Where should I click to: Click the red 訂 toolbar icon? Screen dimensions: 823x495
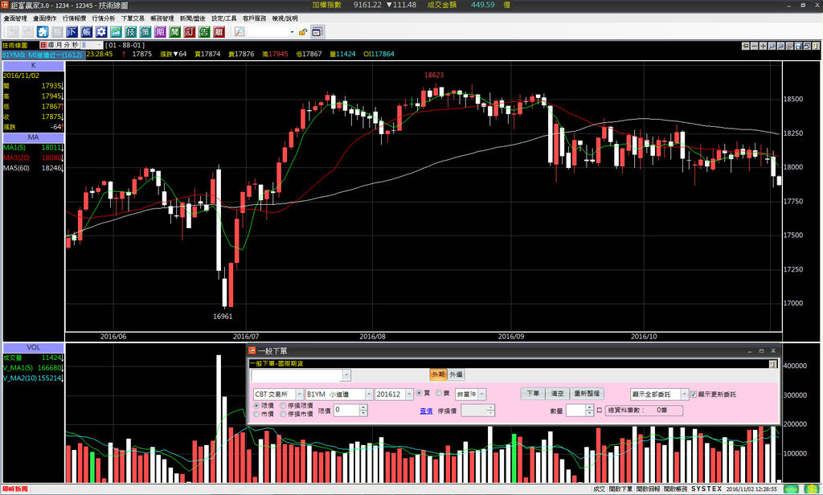point(190,32)
